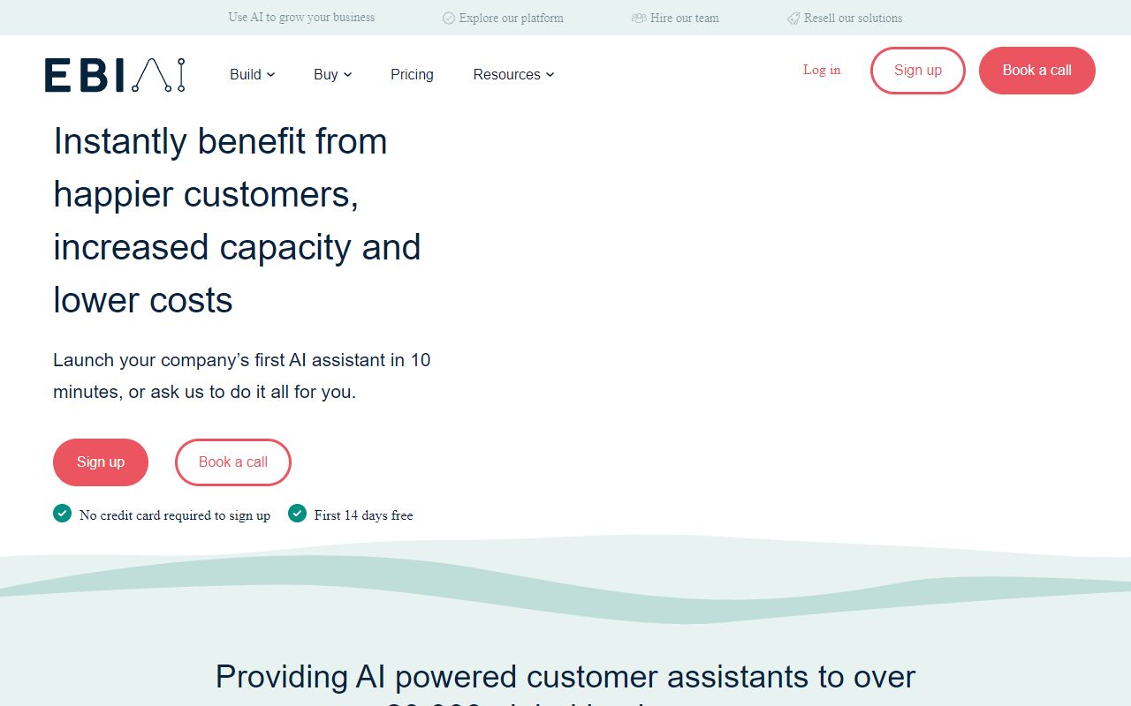Click the circled tick icon in the top announcement bar
The image size is (1131, 706).
[449, 18]
